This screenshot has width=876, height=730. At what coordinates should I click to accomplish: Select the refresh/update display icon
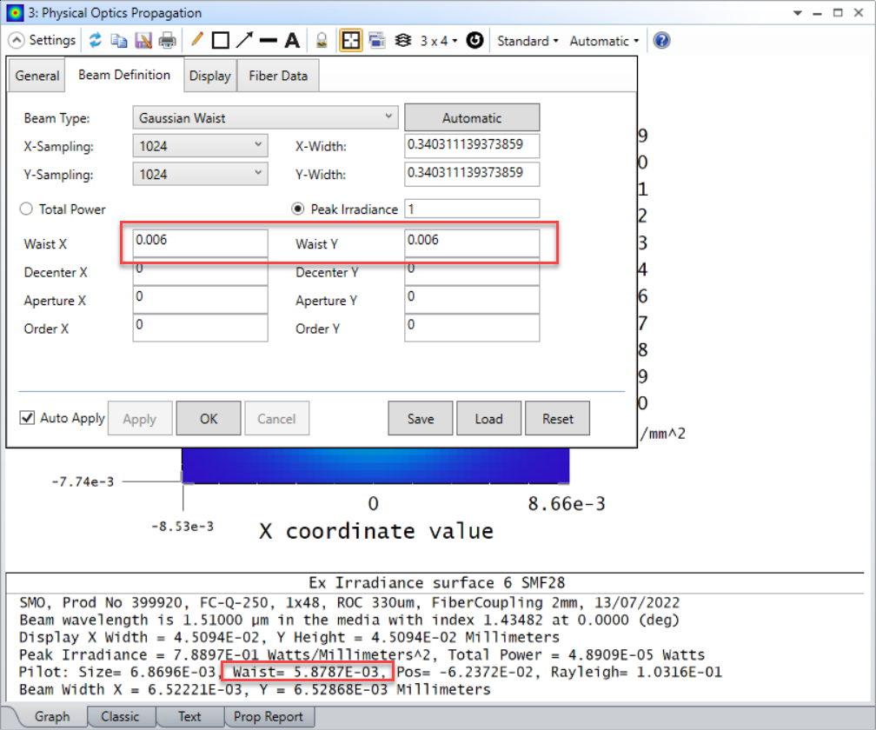tap(96, 40)
